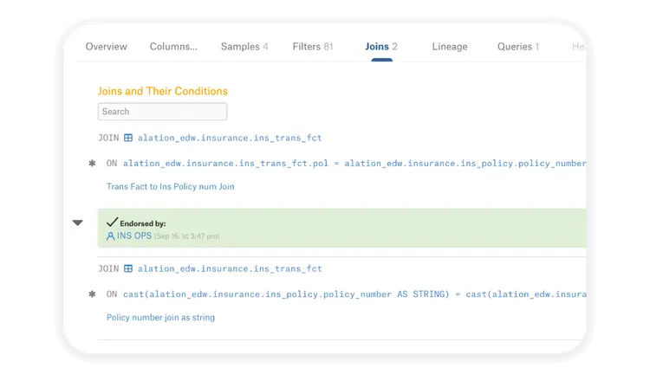Open the Overview tab

[106, 47]
